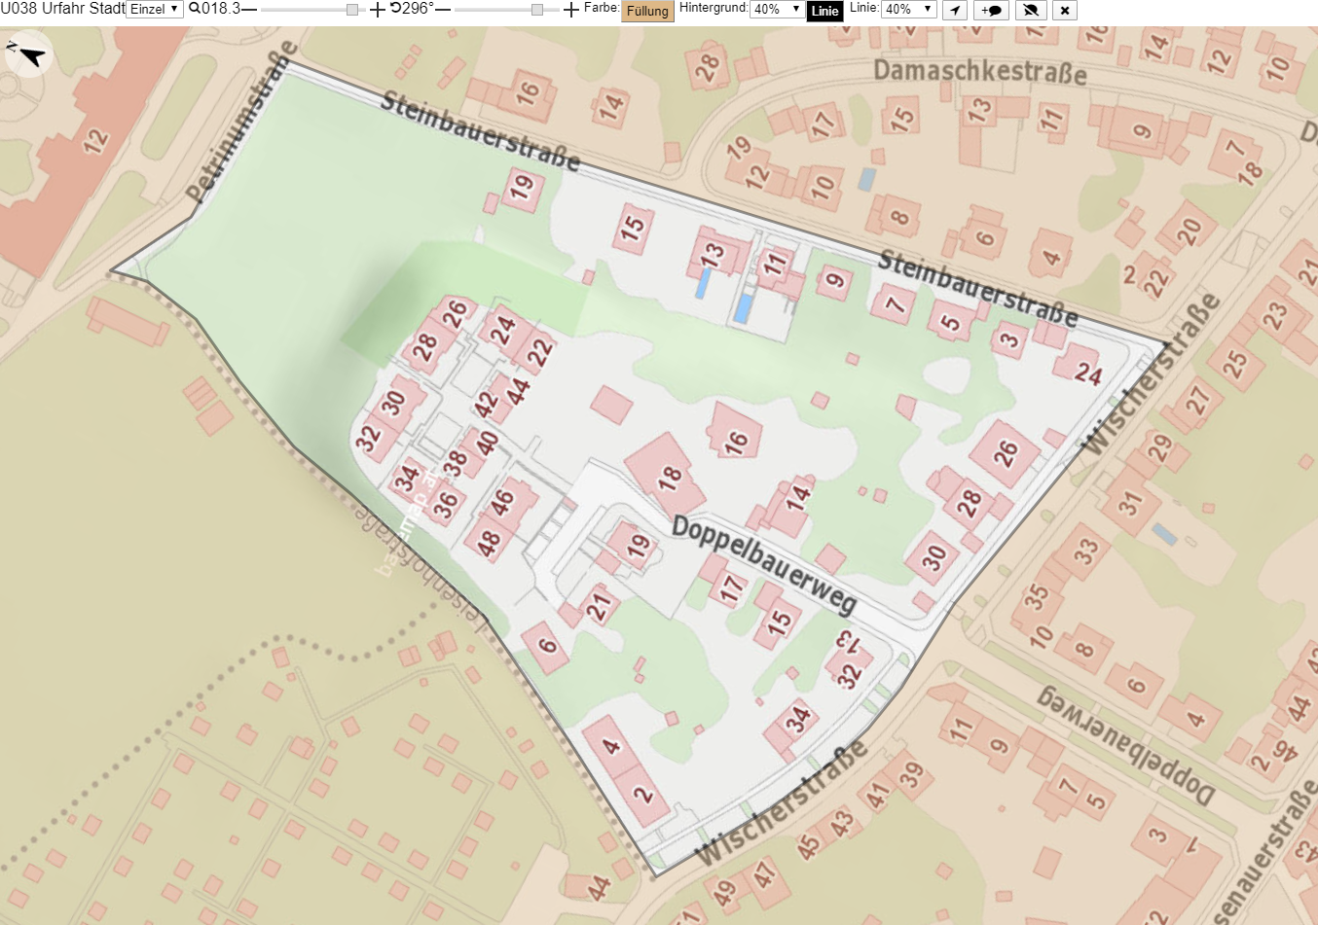
Task: Click the Füllung color button
Action: (647, 11)
